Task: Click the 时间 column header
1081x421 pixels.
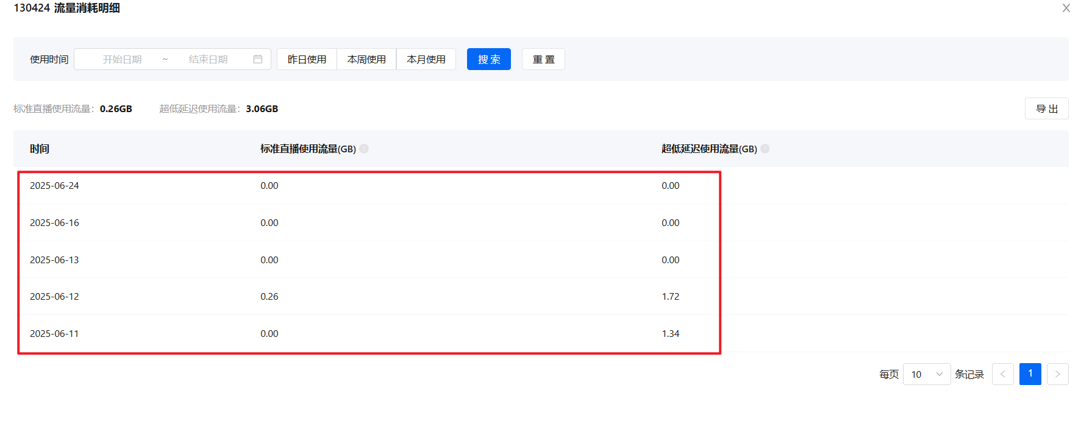Action: pos(40,149)
